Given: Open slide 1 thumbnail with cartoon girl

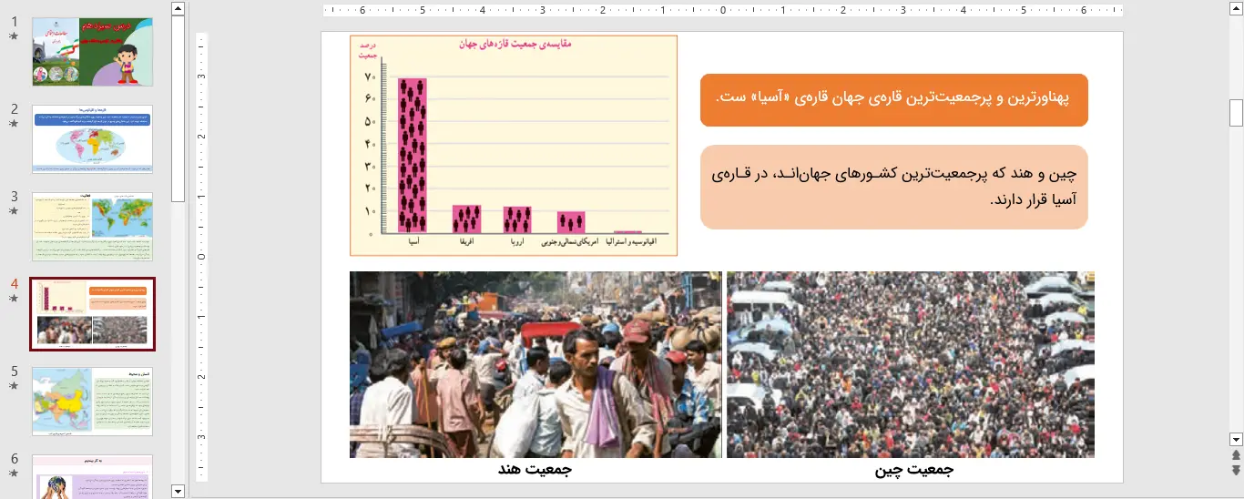Looking at the screenshot, I should pos(93,52).
